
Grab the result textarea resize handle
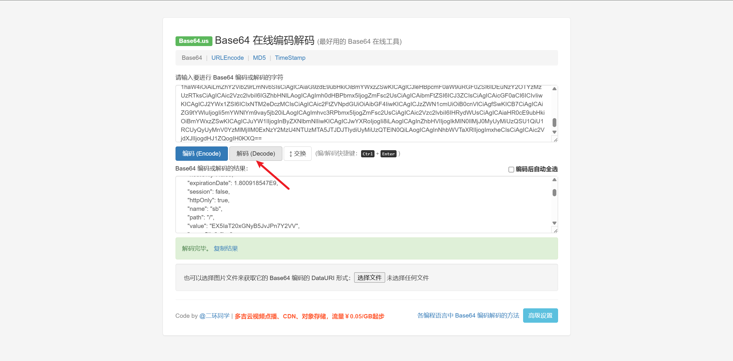tap(555, 231)
